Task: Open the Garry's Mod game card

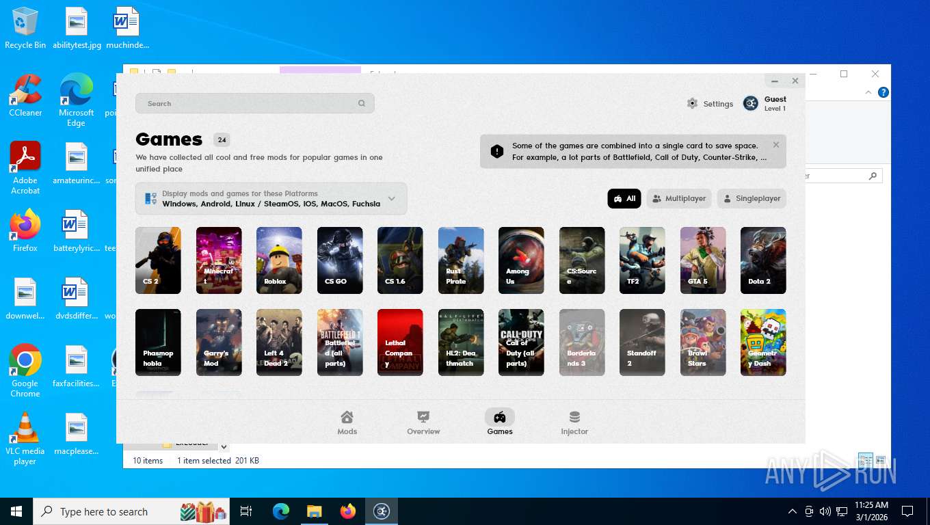Action: pos(219,342)
